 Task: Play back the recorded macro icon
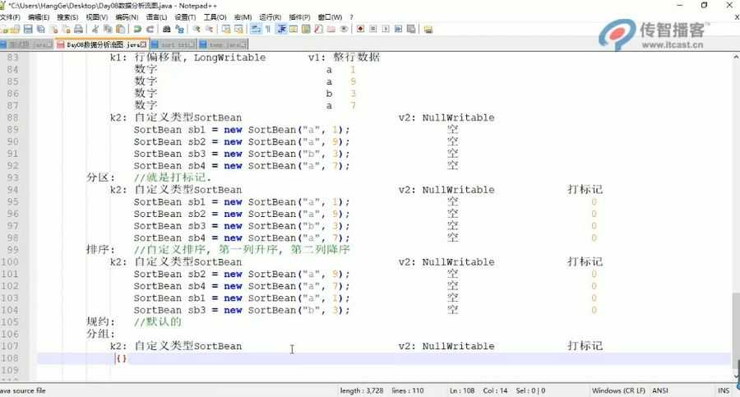[x=386, y=30]
